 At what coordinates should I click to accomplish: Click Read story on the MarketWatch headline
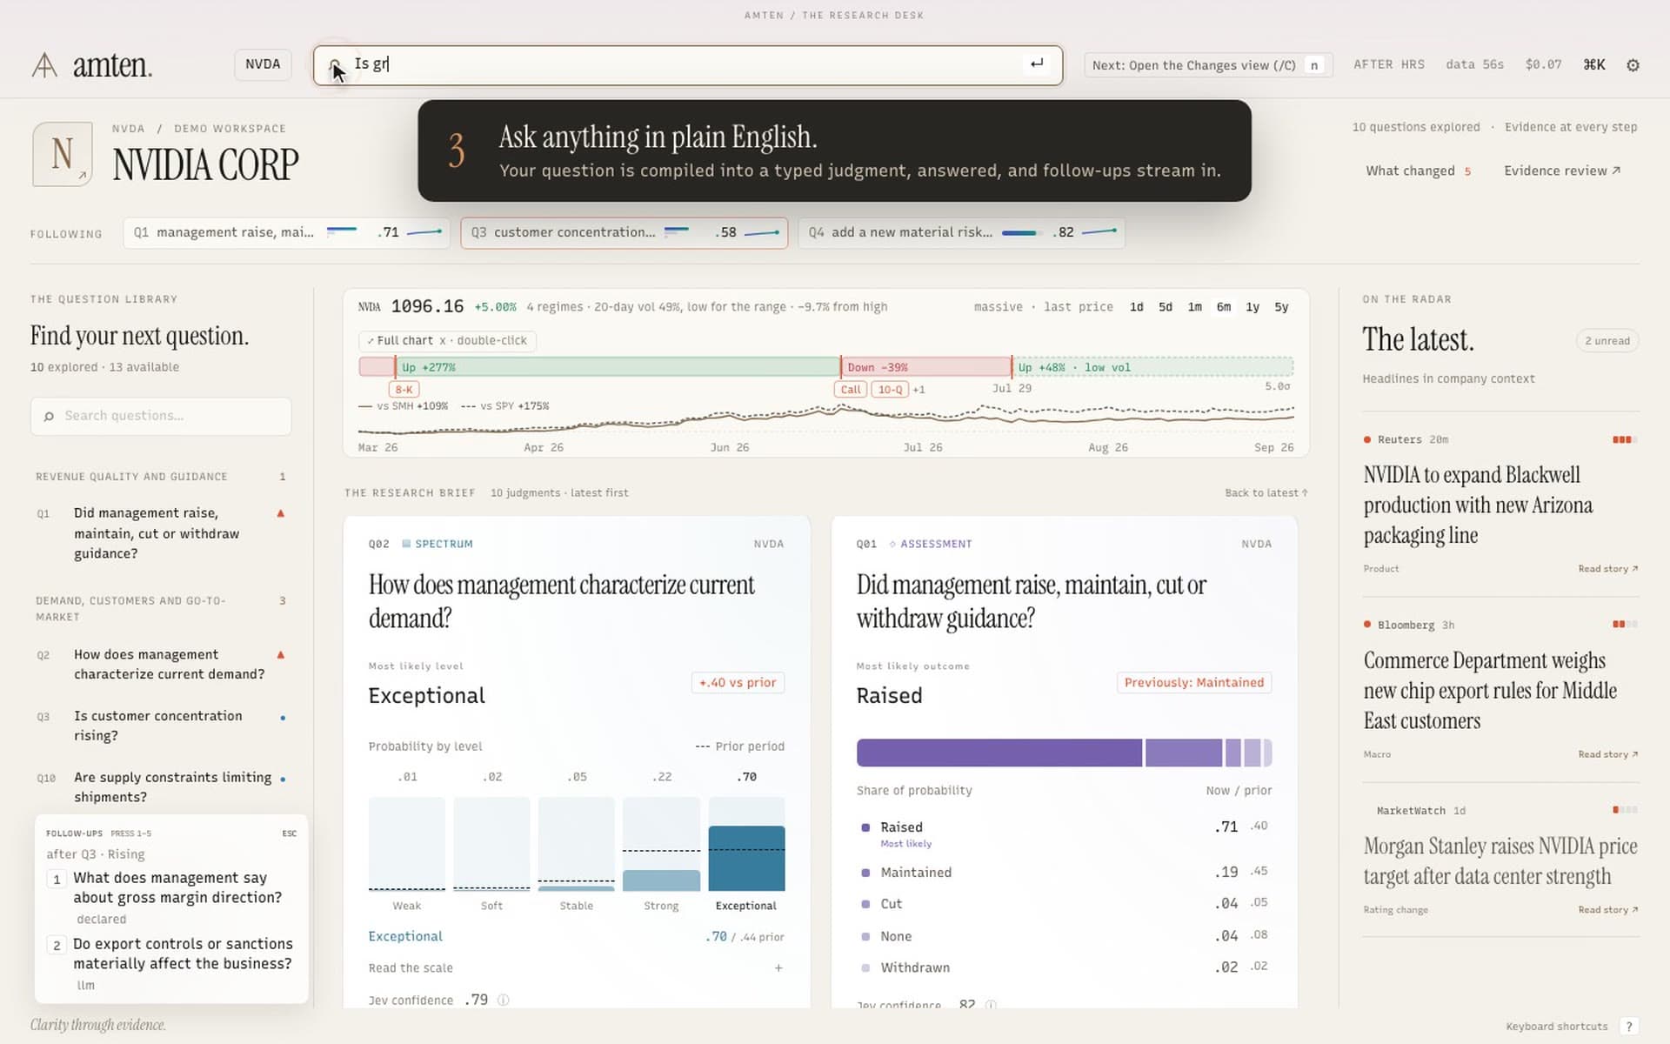click(x=1607, y=910)
